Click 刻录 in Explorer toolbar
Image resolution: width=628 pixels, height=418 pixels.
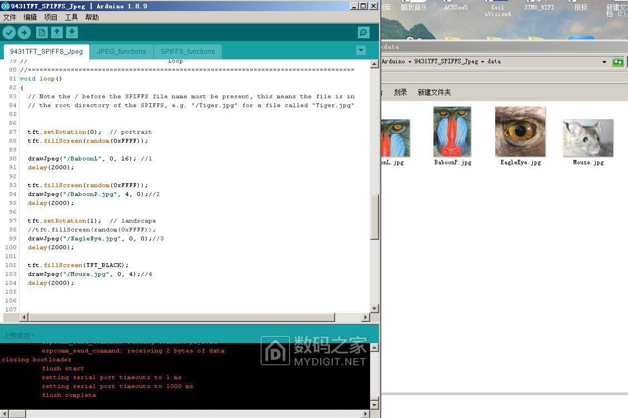[400, 92]
